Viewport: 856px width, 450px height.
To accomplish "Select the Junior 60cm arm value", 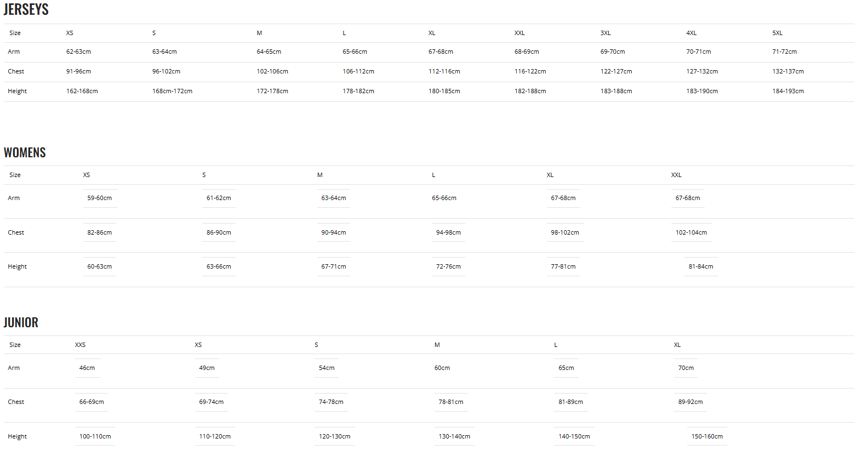I will pos(442,368).
